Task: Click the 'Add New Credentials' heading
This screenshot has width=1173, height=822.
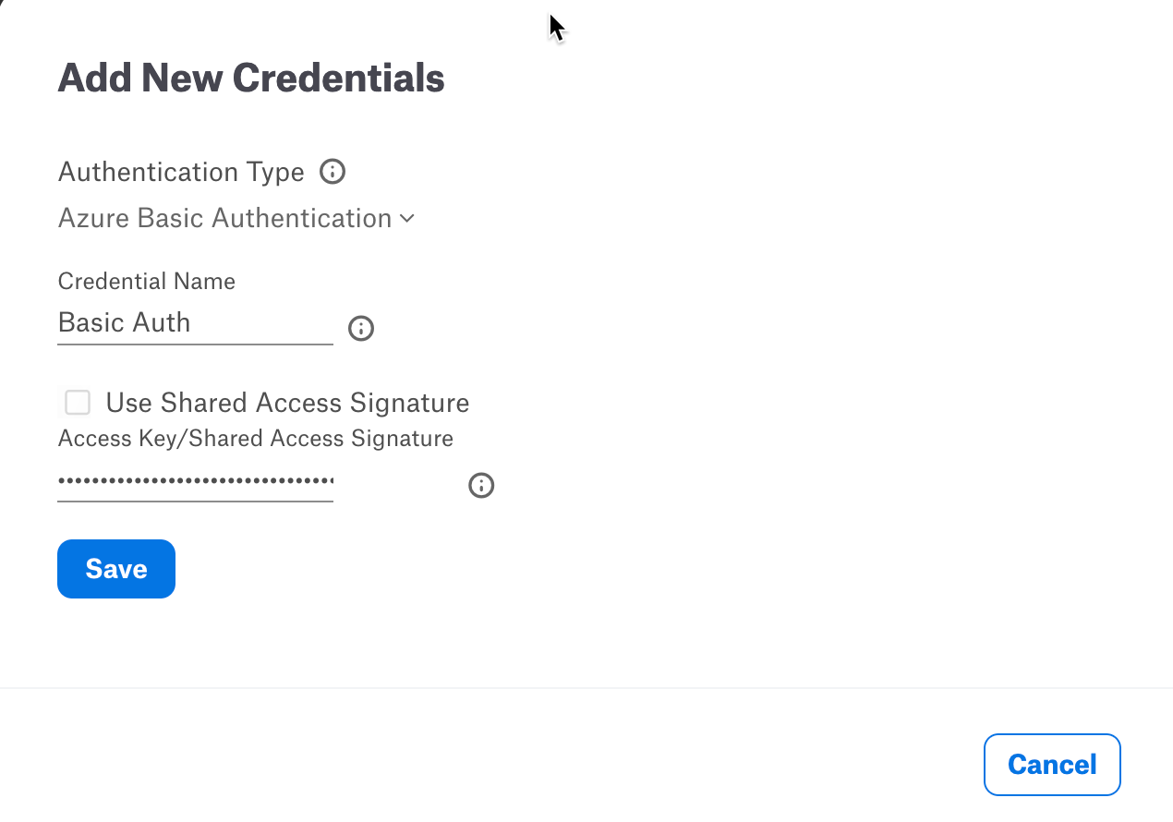Action: point(251,79)
